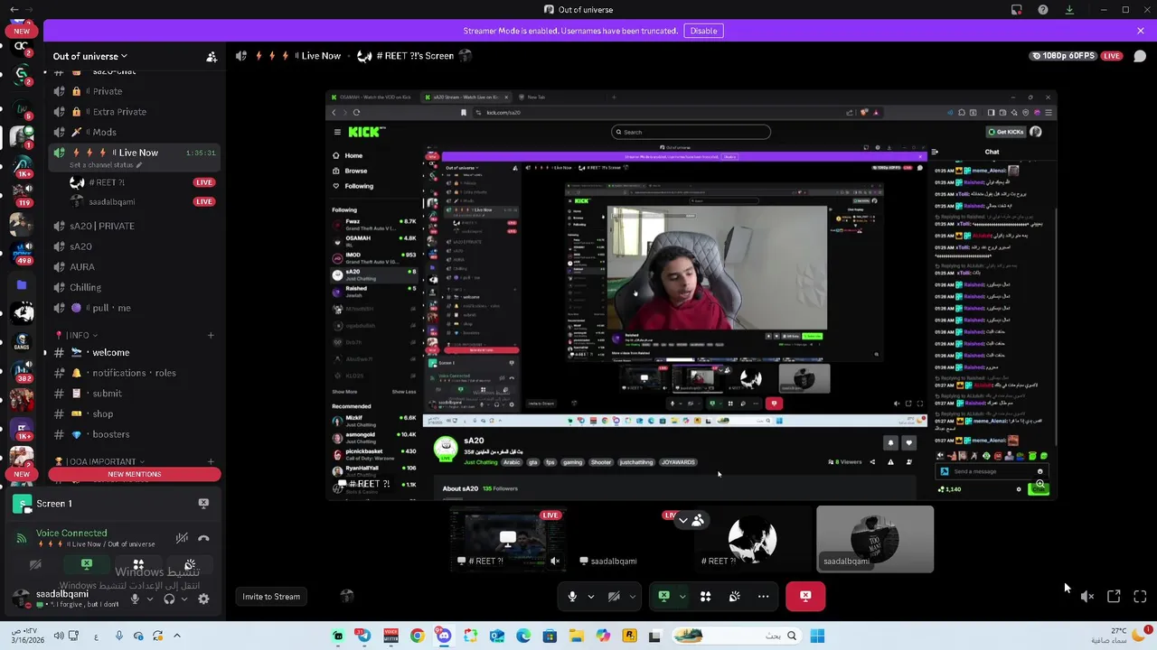Show hidden system tray icons
Viewport: 1157px width, 650px height.
(x=177, y=636)
